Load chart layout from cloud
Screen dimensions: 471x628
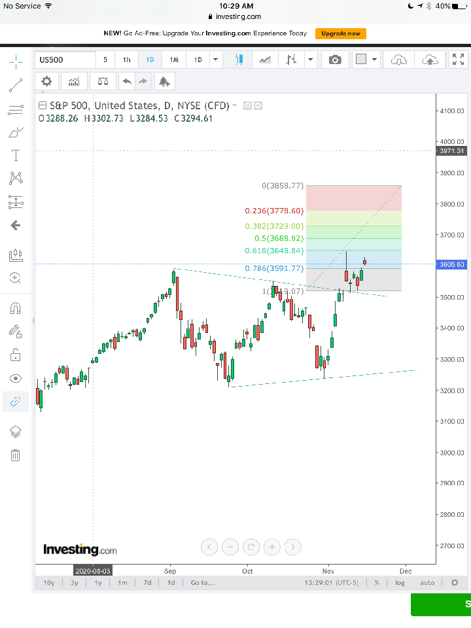[399, 60]
